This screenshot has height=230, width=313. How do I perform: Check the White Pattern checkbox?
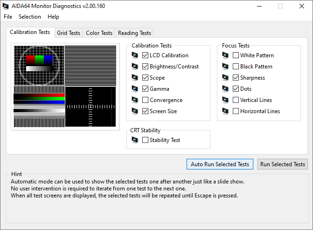[x=236, y=55]
